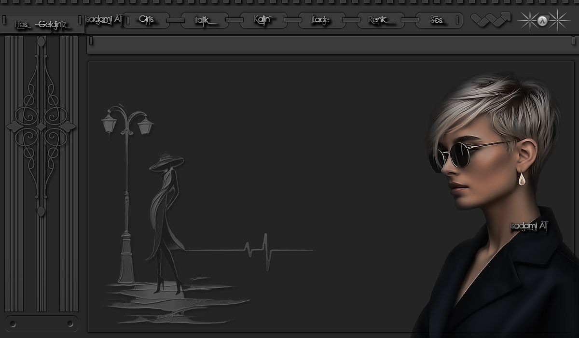Click the isadami AI label in header
This screenshot has width=579, height=338.
(103, 20)
